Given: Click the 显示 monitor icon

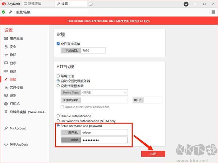Looking at the screenshot, I should pyautogui.click(x=6, y=63).
